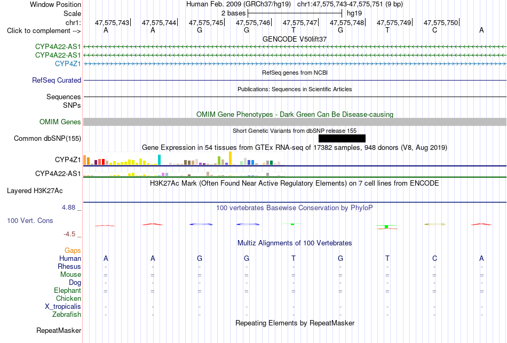The width and height of the screenshot is (507, 343).
Task: Open the GENCODE V50lift37 track title
Action: click(295, 39)
